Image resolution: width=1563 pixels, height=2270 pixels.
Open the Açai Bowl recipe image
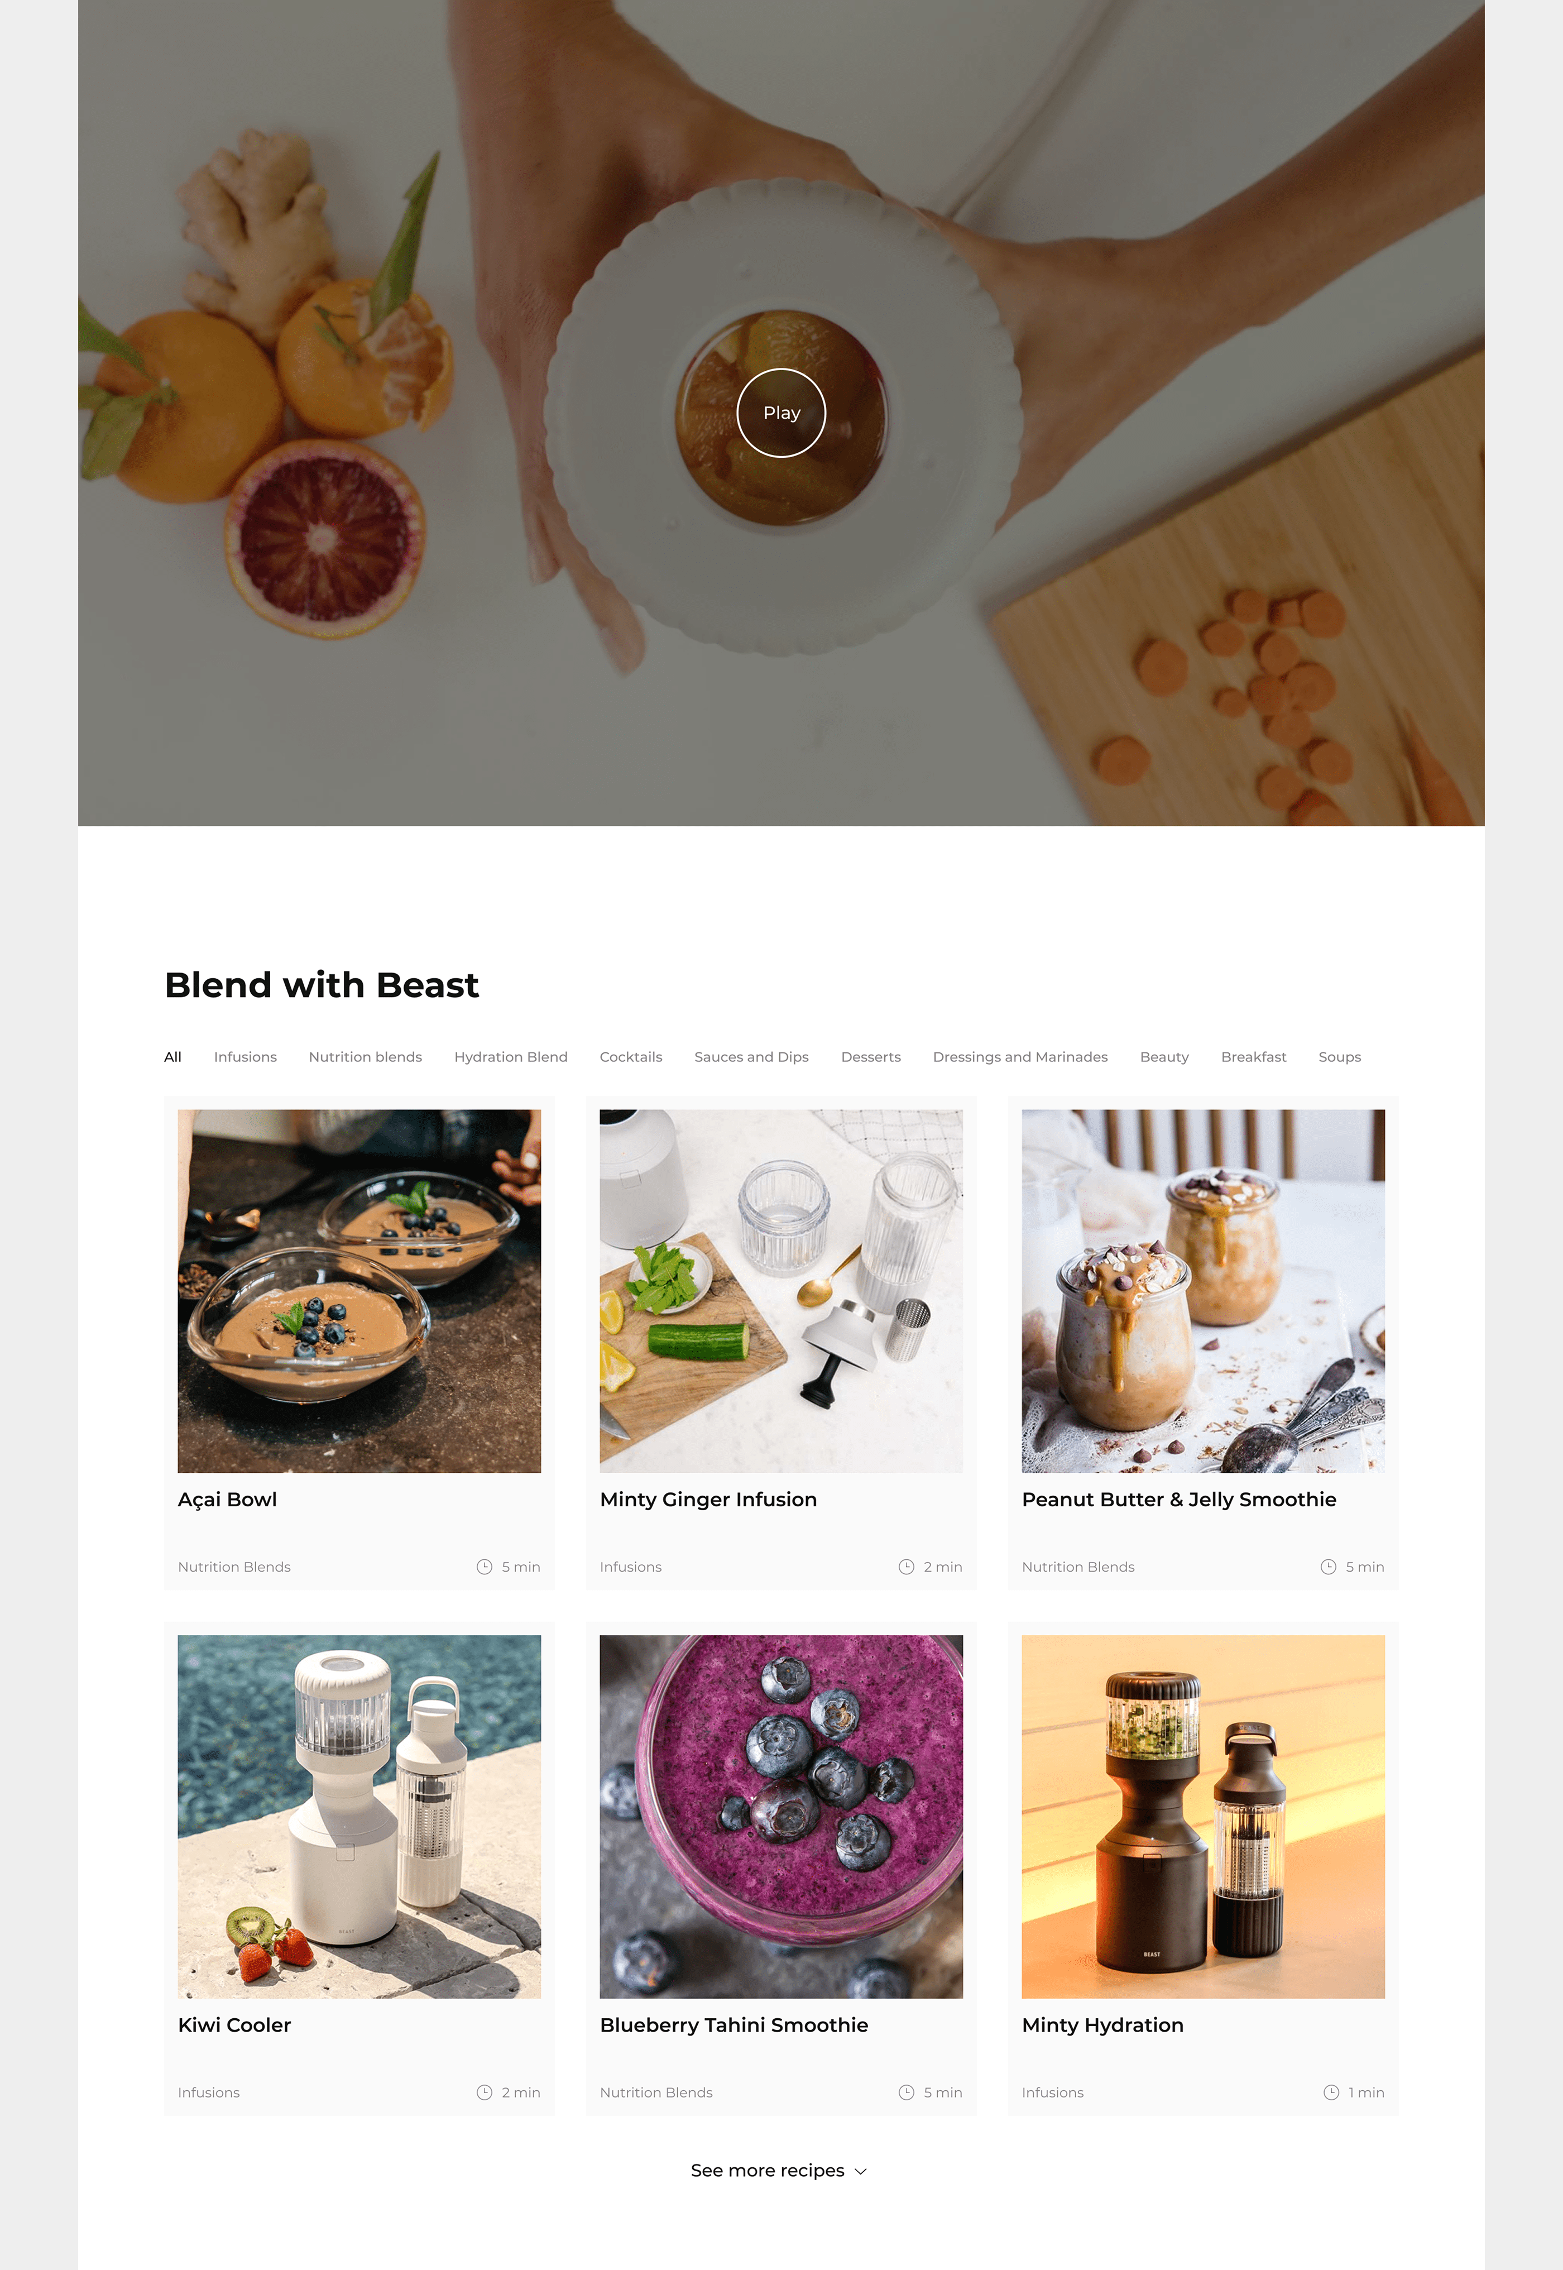click(359, 1291)
